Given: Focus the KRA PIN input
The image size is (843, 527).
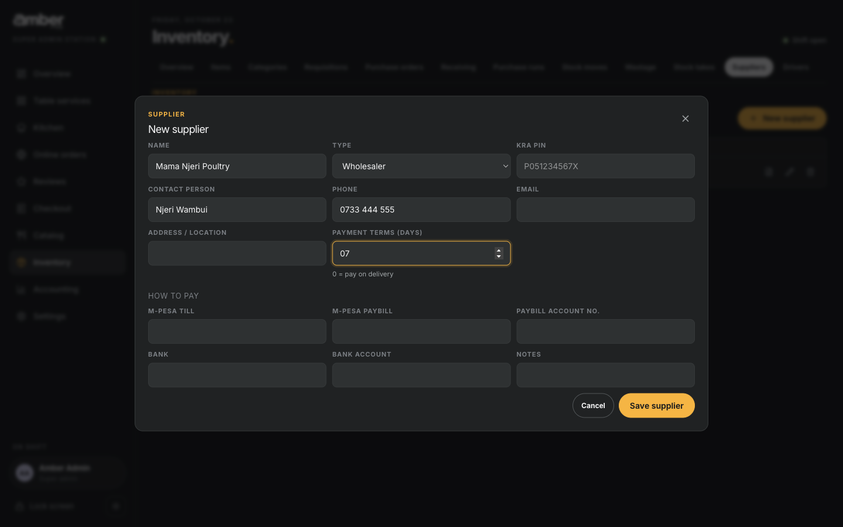Looking at the screenshot, I should (x=605, y=166).
